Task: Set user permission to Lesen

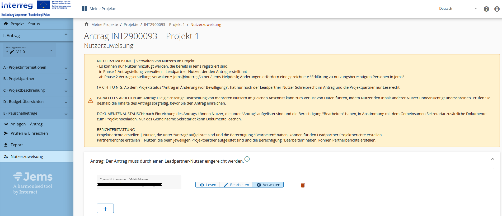Action: point(208,185)
